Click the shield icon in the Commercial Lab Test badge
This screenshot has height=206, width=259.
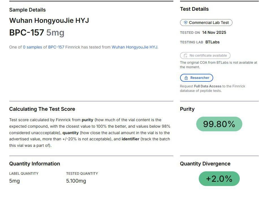(185, 23)
